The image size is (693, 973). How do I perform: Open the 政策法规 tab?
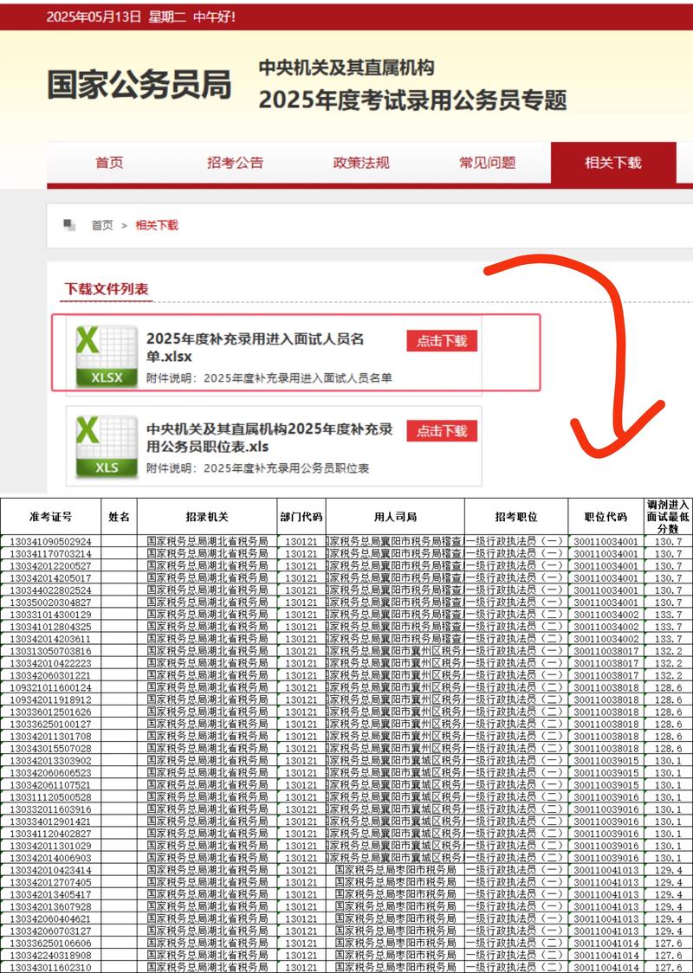[359, 163]
